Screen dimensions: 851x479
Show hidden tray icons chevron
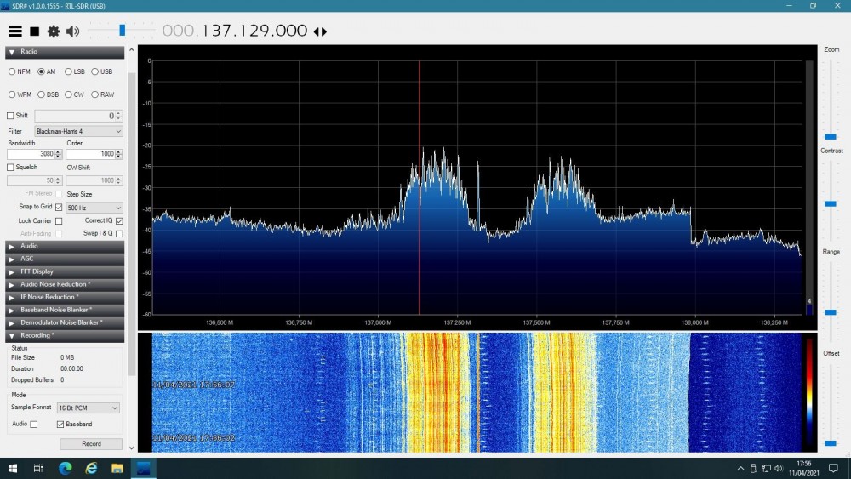pyautogui.click(x=740, y=468)
